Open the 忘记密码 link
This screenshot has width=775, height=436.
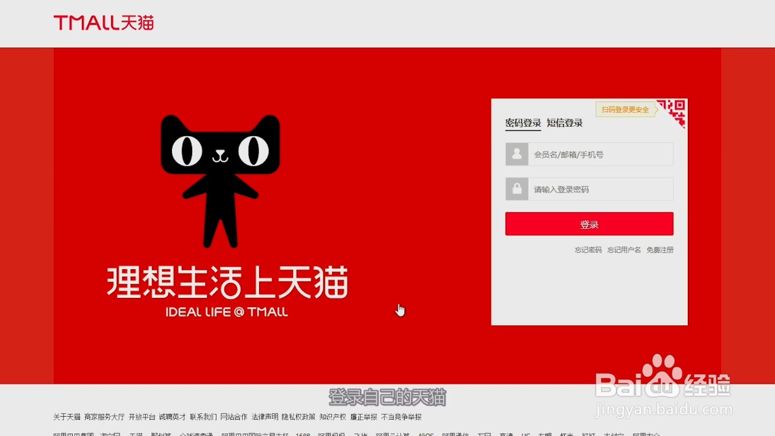click(x=588, y=250)
